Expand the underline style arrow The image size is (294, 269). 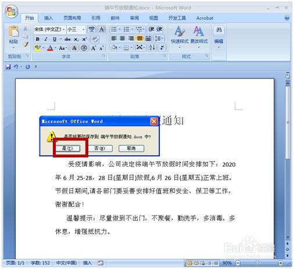coord(60,40)
